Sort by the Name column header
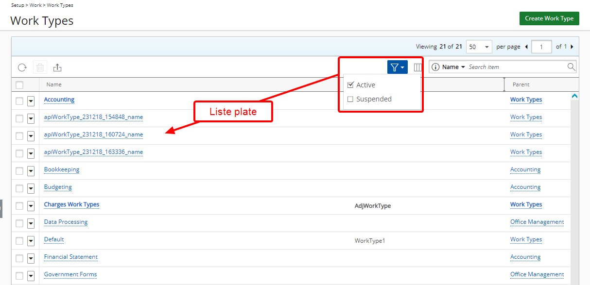The image size is (590, 285). (54, 84)
